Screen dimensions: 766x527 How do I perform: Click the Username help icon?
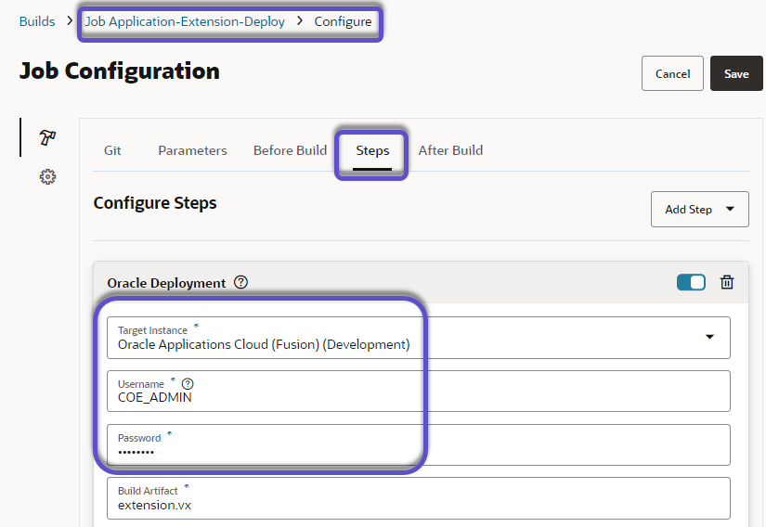188,383
